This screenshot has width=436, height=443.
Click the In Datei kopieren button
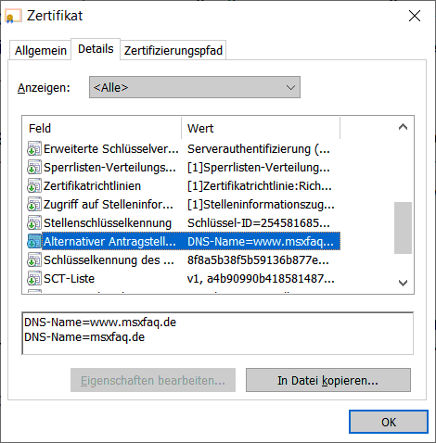click(x=328, y=380)
